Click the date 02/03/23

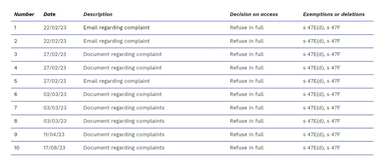point(55,94)
